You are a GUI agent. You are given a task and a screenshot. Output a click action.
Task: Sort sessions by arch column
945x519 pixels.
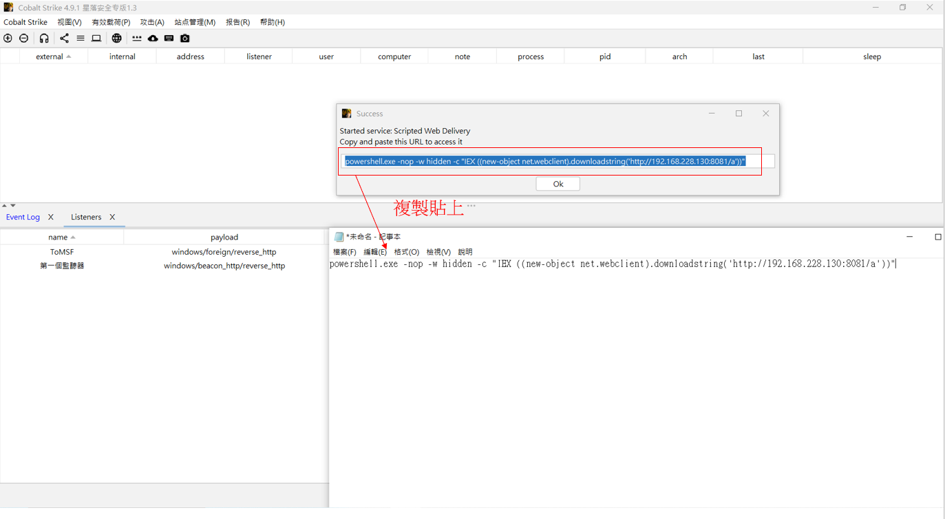click(x=679, y=56)
